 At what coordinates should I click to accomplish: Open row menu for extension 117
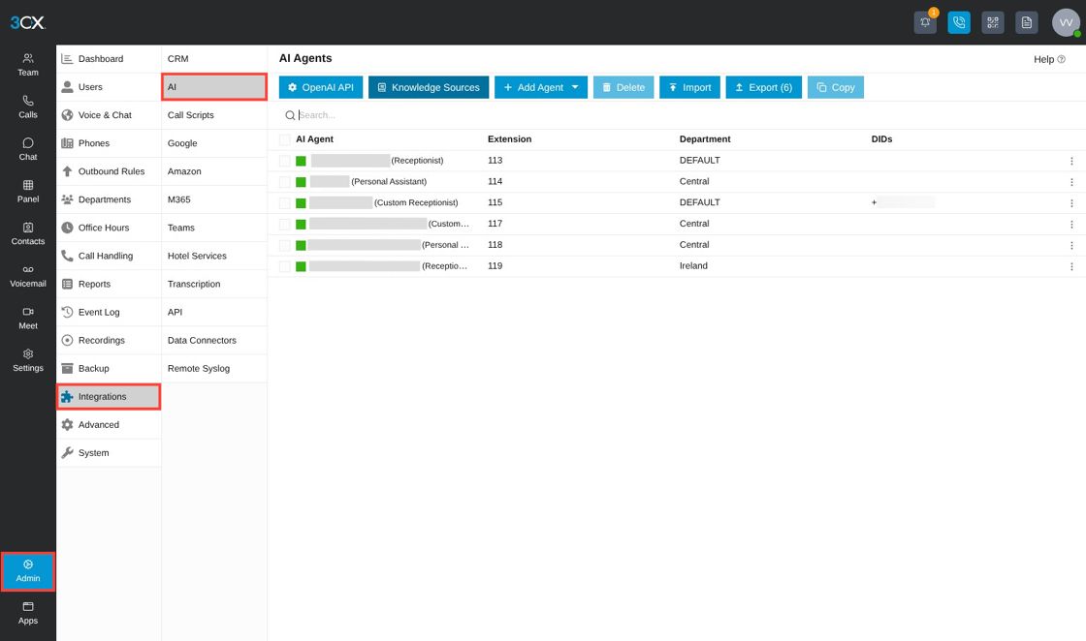coord(1071,224)
